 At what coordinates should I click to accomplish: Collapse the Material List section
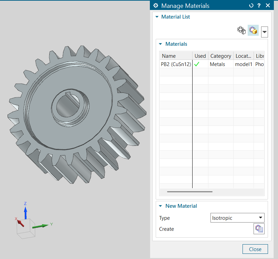point(157,17)
